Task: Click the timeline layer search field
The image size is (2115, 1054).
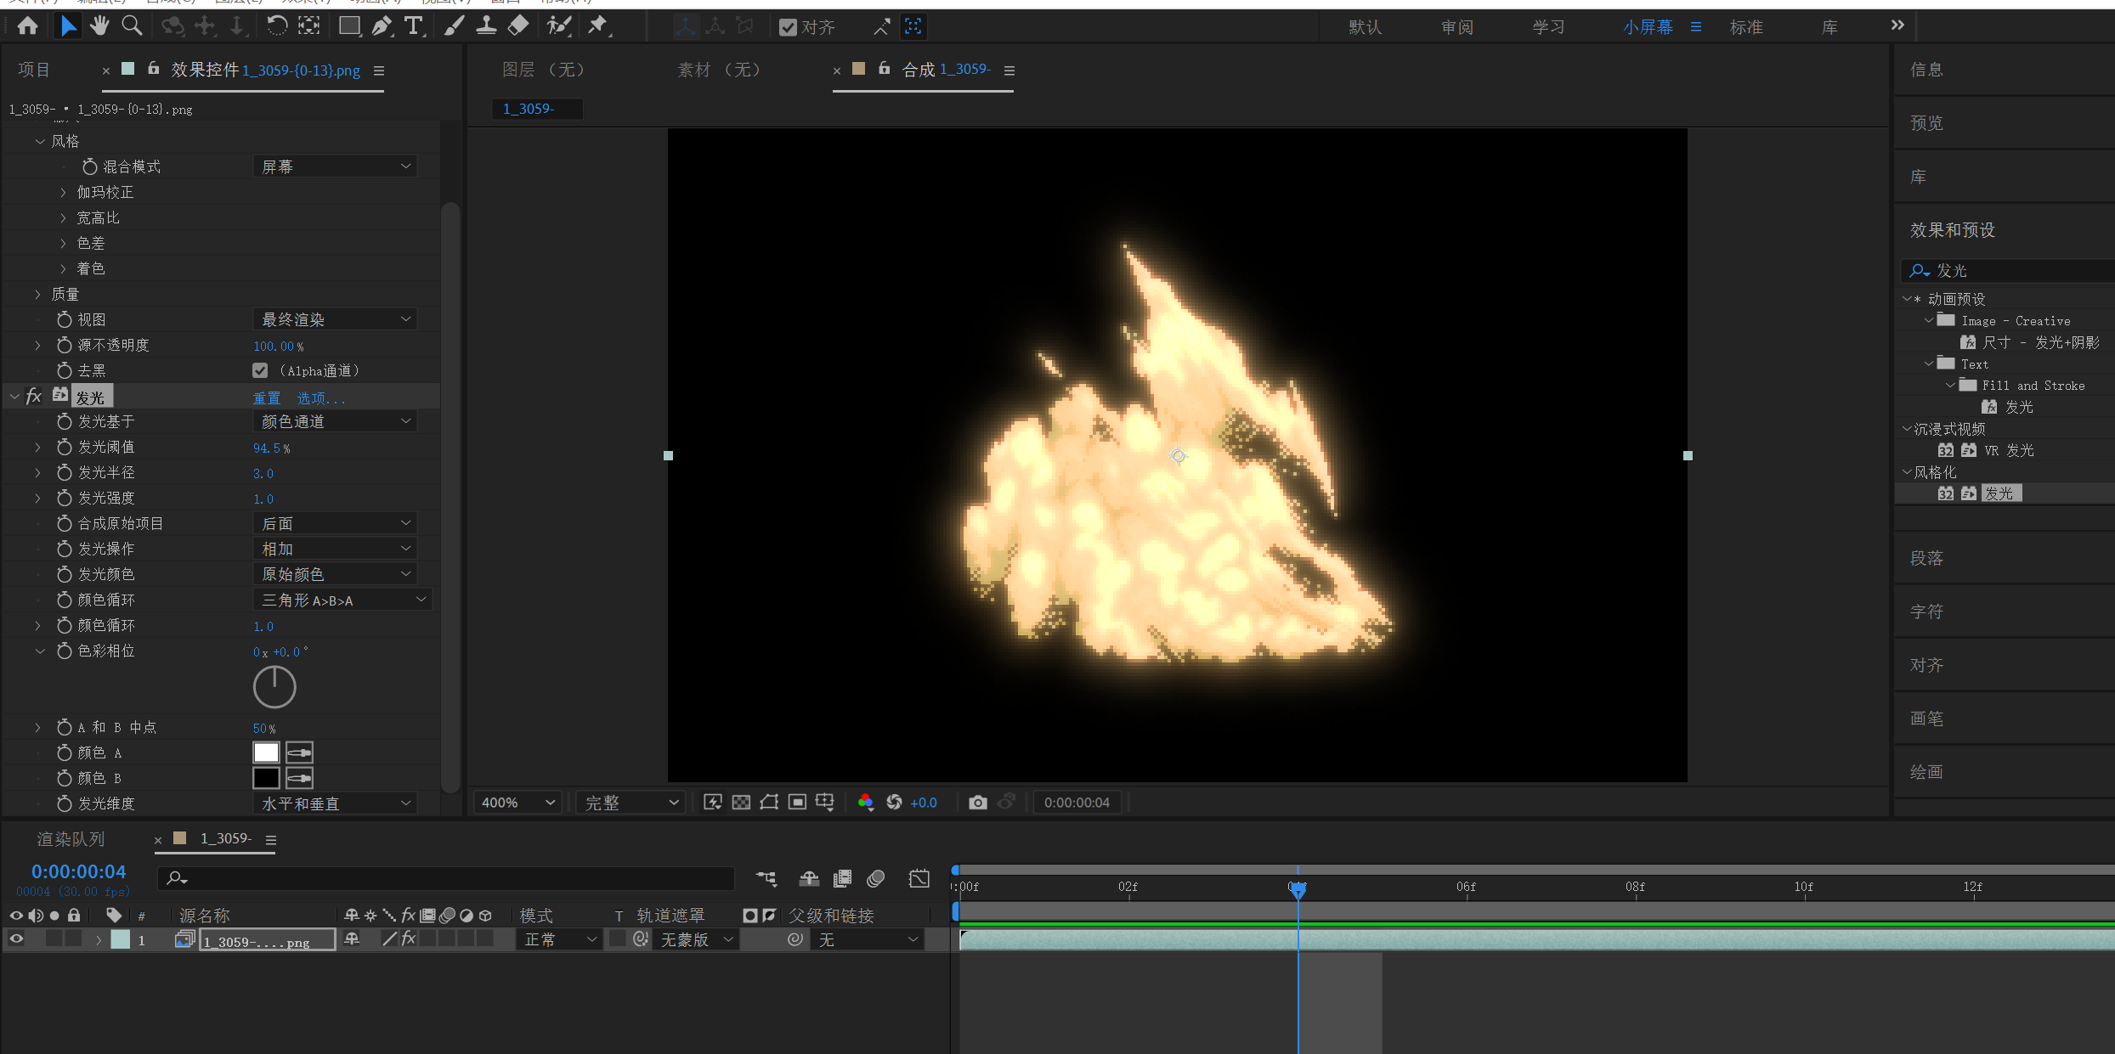Action: (x=446, y=878)
